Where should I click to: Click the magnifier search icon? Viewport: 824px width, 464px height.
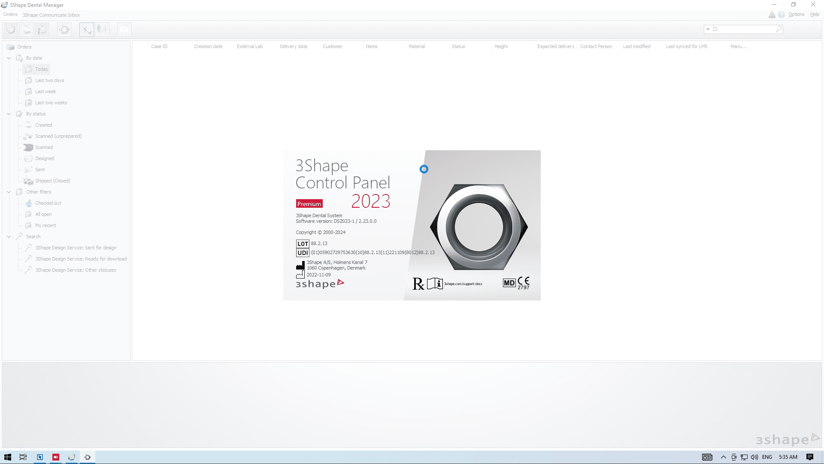779,29
